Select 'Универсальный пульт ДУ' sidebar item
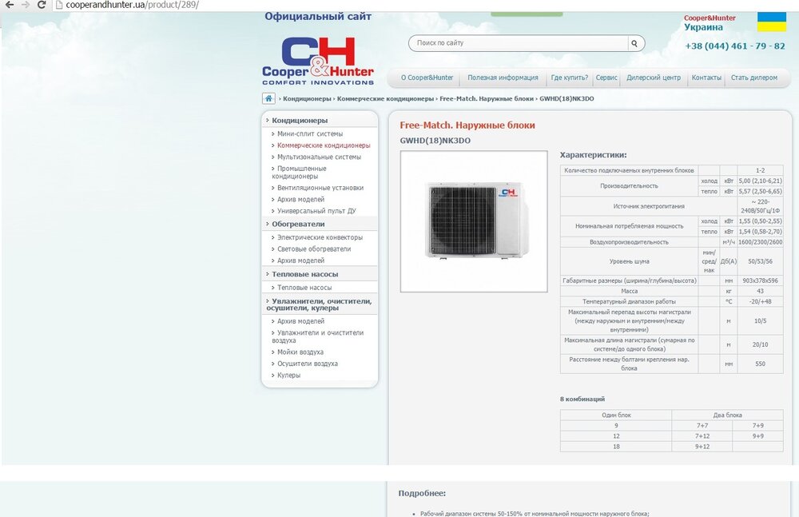 point(316,211)
